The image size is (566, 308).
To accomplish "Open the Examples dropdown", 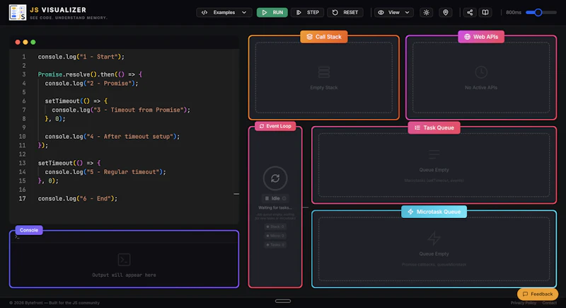I will coord(224,12).
